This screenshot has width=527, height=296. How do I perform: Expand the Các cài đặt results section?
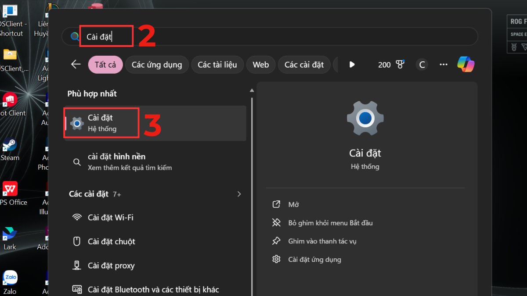point(239,194)
